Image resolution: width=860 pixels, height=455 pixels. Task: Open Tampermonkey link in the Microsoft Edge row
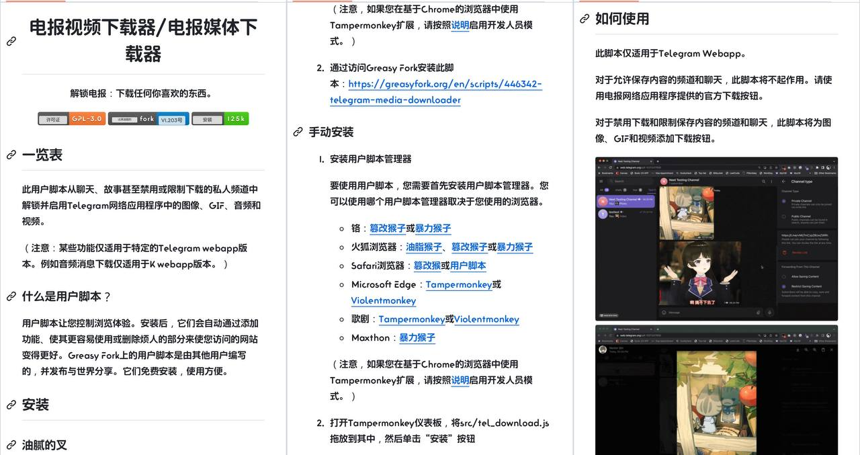pos(459,285)
